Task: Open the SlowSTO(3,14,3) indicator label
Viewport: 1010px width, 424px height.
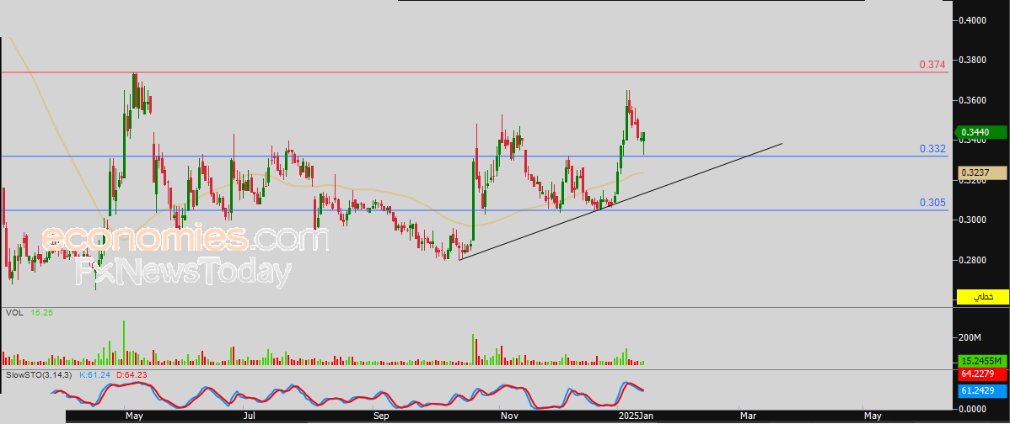Action: (40, 374)
